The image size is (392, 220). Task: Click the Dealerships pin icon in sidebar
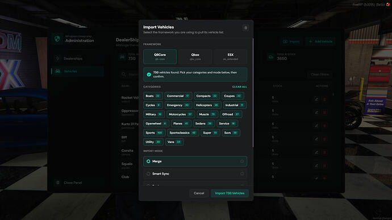point(58,59)
